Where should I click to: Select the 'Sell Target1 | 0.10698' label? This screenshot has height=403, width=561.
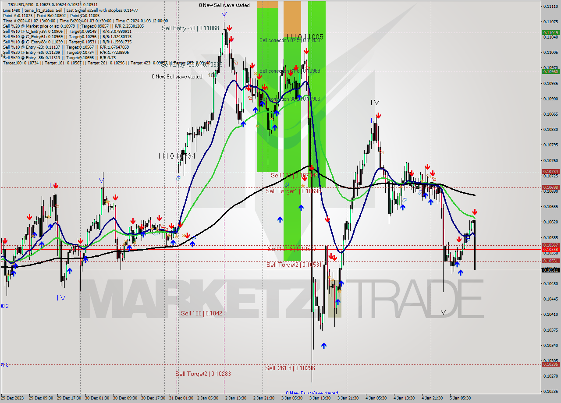294,191
